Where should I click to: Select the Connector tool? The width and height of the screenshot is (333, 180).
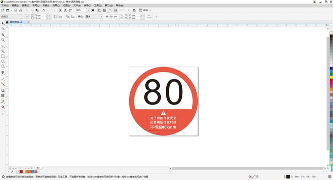(x=3, y=84)
